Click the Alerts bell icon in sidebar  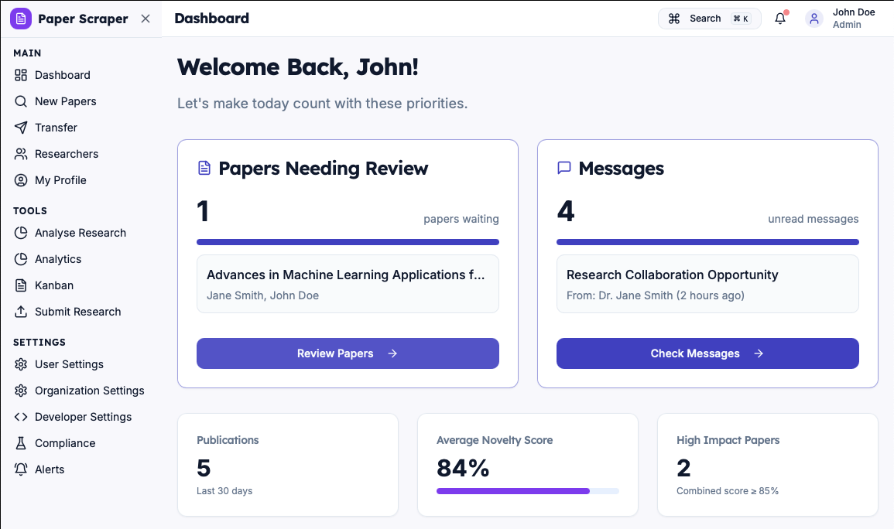tap(21, 469)
